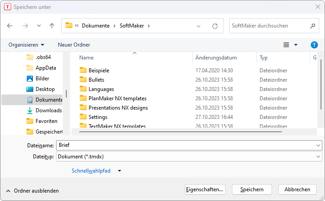This screenshot has height=201, width=325.
Task: Collapse folders with Ordner ausblenden
Action: (32, 191)
